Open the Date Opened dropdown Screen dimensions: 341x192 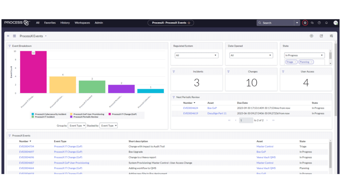[x=251, y=55]
